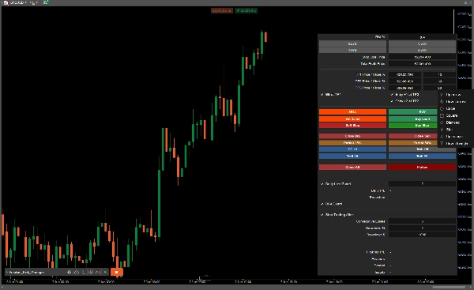Edit the Stop Loss Price field
This screenshot has width=474, height=290.
coord(422,57)
